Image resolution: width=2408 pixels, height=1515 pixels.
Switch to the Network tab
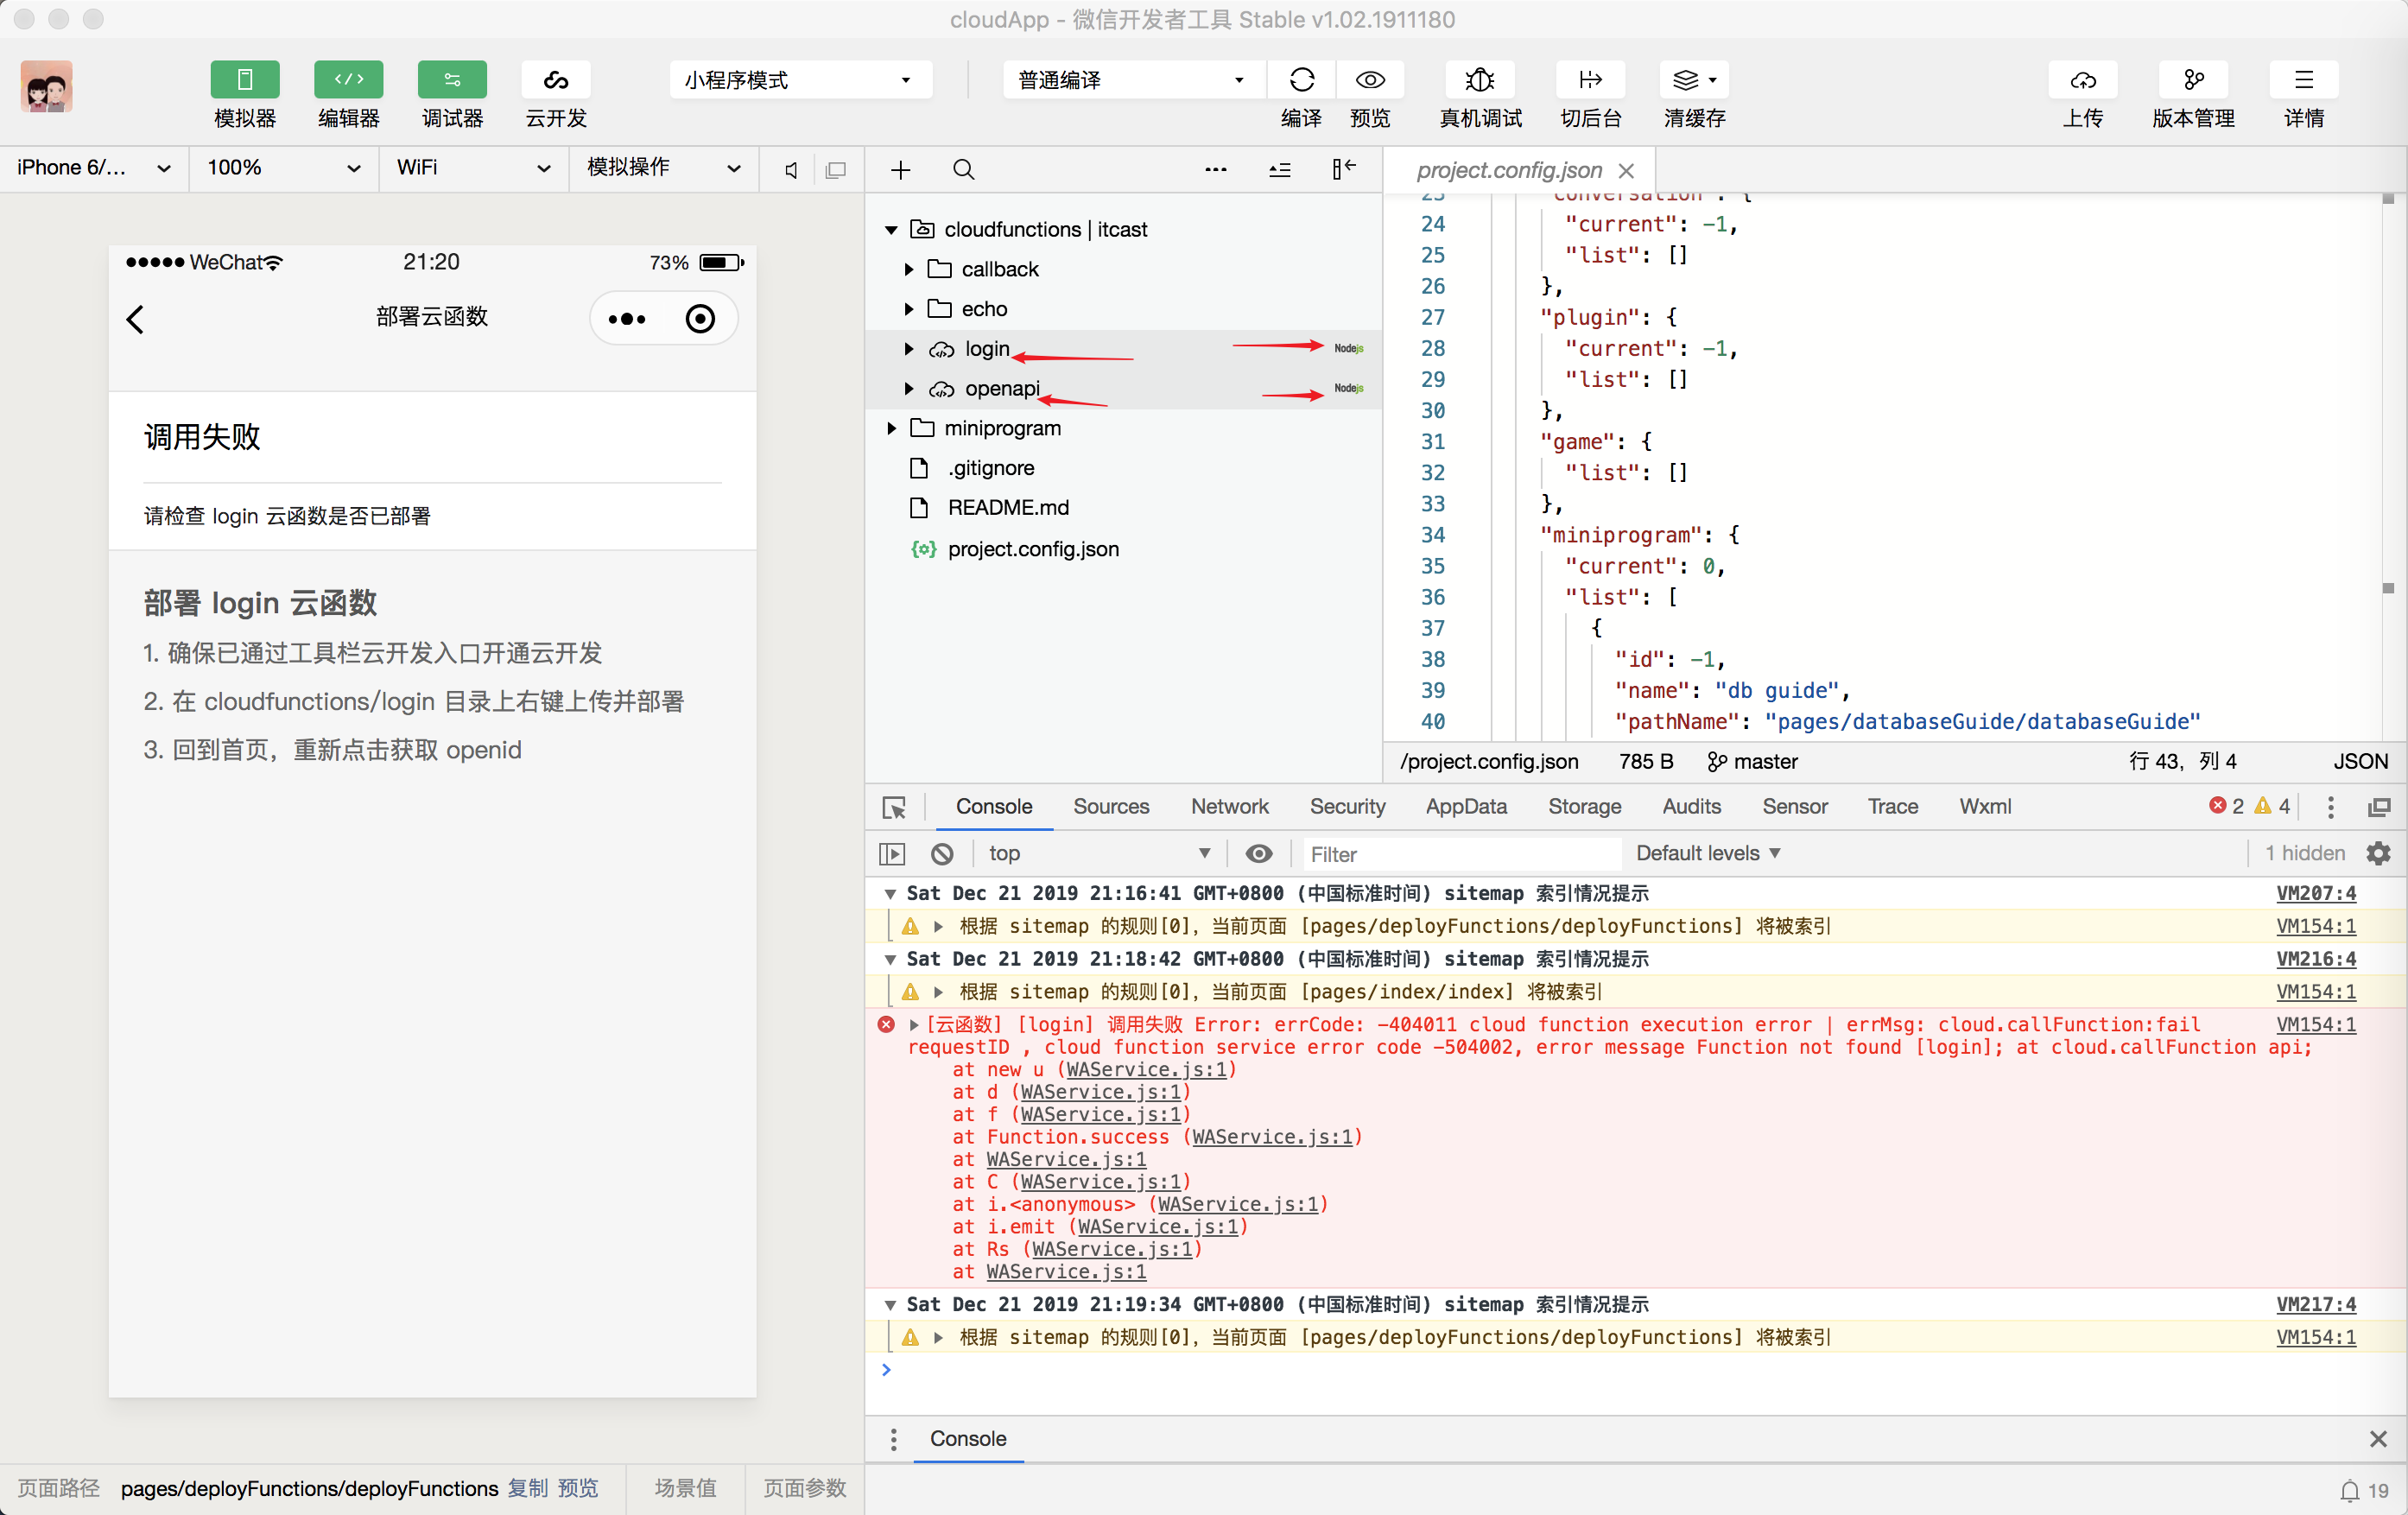[x=1228, y=806]
